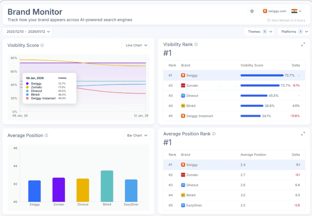Click Swiggy Instamart logo in Visibility Rank table
The image size is (312, 216).
point(183,116)
